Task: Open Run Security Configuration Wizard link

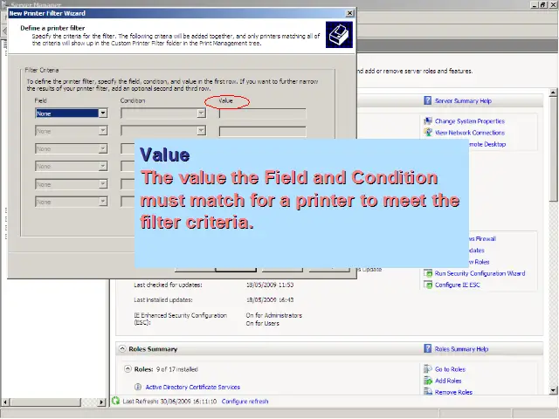Action: pyautogui.click(x=480, y=273)
